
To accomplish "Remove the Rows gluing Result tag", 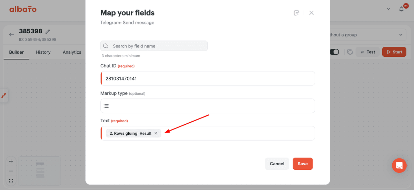I will (x=156, y=133).
